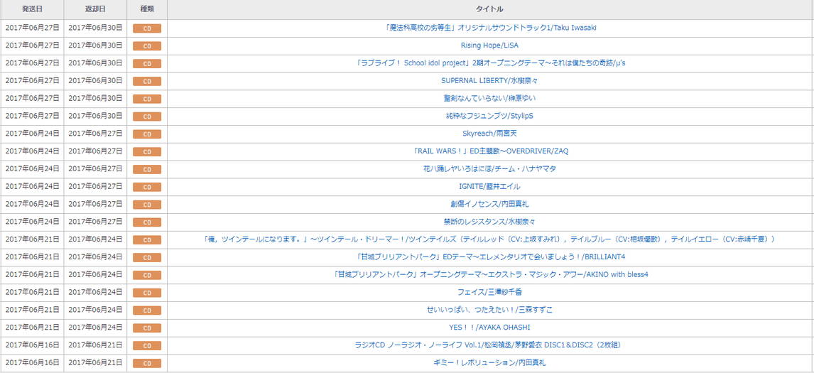Screen dimensions: 814x373
Task: Click the CD badge in the 花ハ踊レヤいろはにほ row
Action: tap(147, 169)
